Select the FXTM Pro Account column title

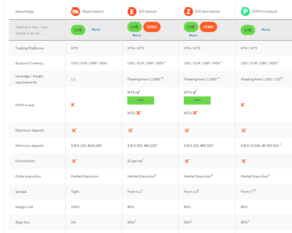coord(264,12)
